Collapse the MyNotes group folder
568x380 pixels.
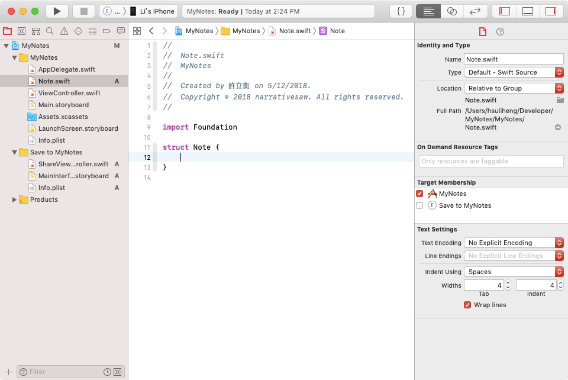(x=14, y=57)
